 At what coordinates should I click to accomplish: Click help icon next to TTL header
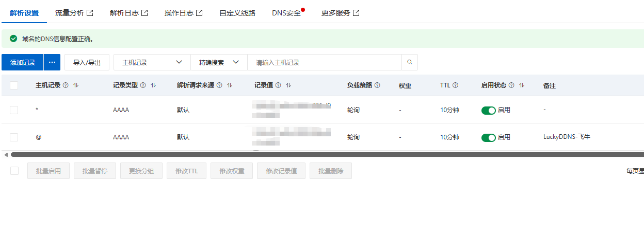click(x=455, y=85)
